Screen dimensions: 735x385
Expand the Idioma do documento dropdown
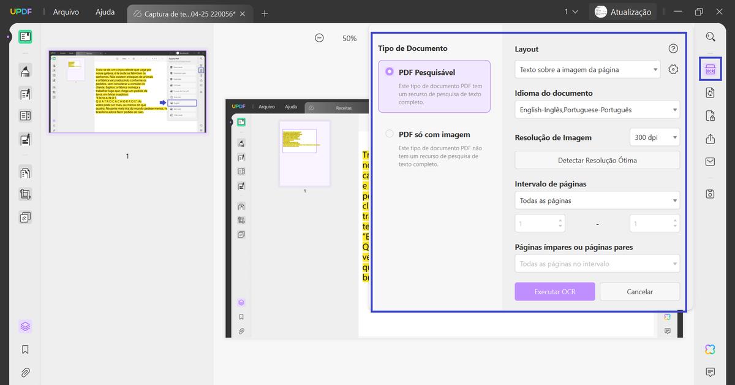pyautogui.click(x=597, y=109)
